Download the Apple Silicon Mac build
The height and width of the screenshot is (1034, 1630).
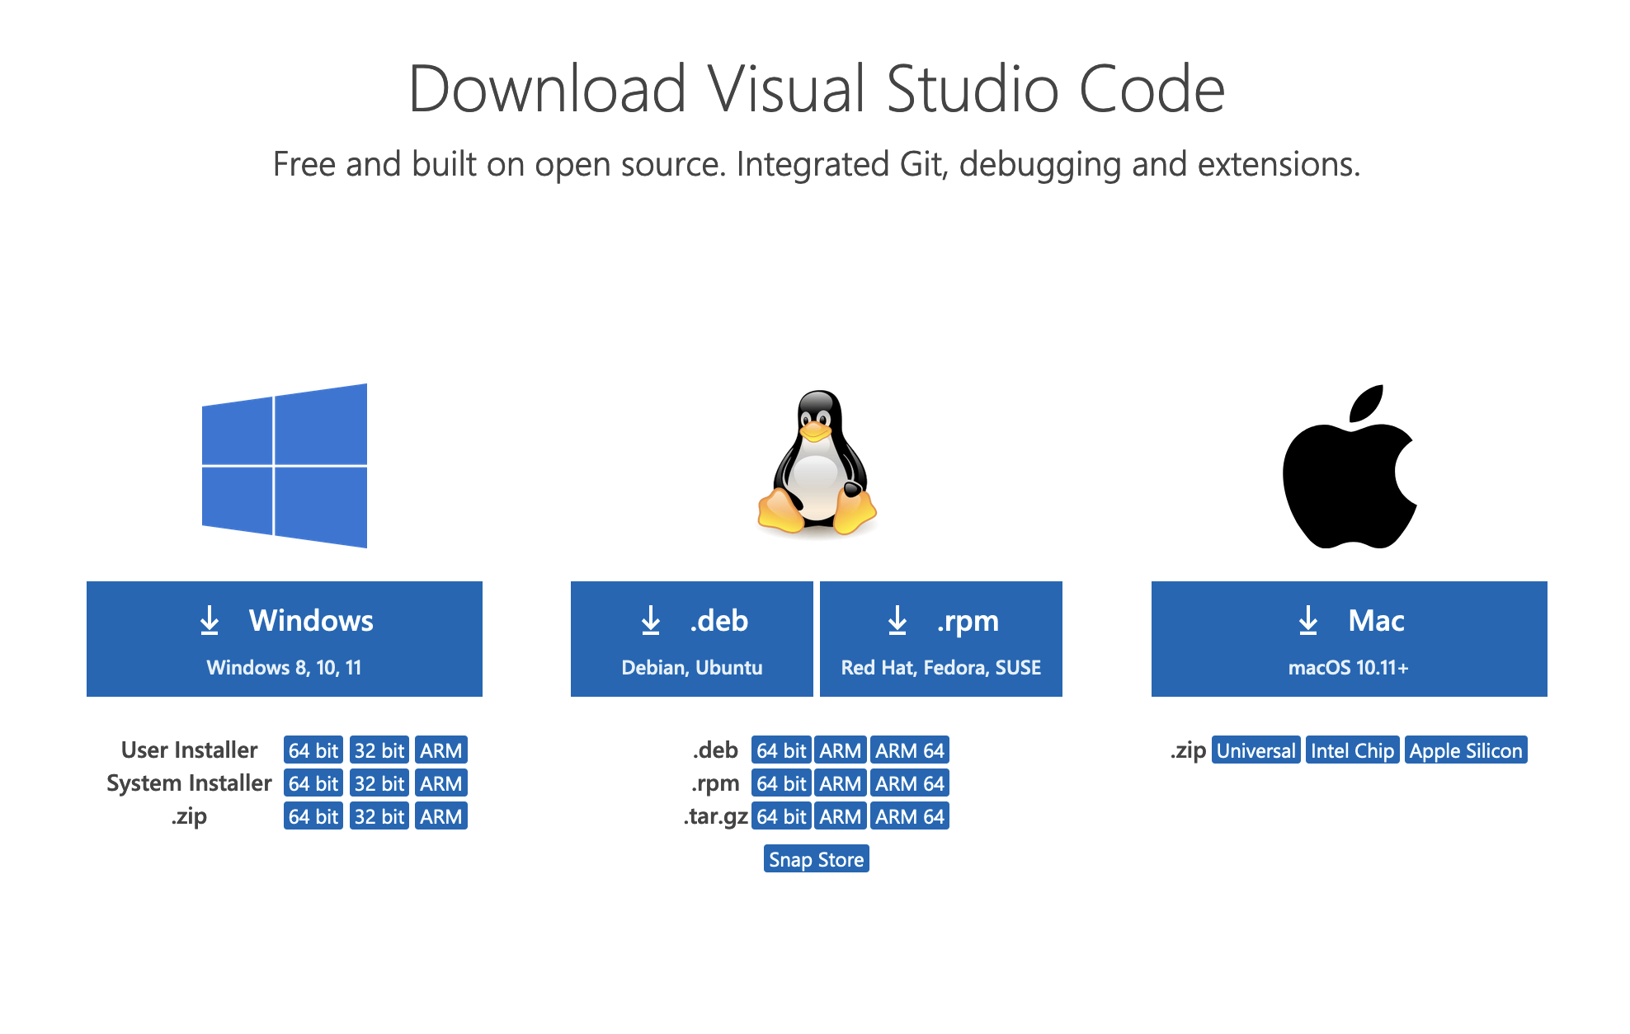click(1466, 750)
